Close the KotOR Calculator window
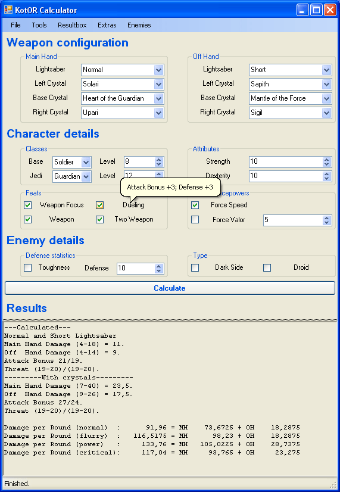340x492 pixels. click(330, 10)
